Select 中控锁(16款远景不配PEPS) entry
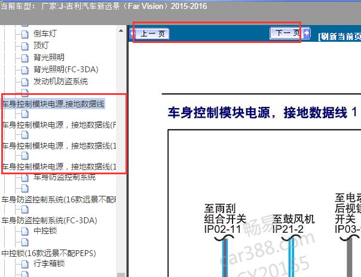 pos(48,253)
